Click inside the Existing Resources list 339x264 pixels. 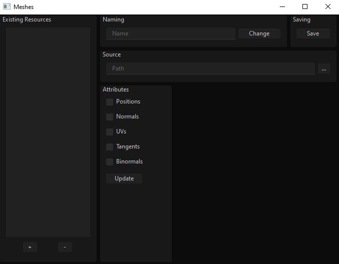point(48,132)
